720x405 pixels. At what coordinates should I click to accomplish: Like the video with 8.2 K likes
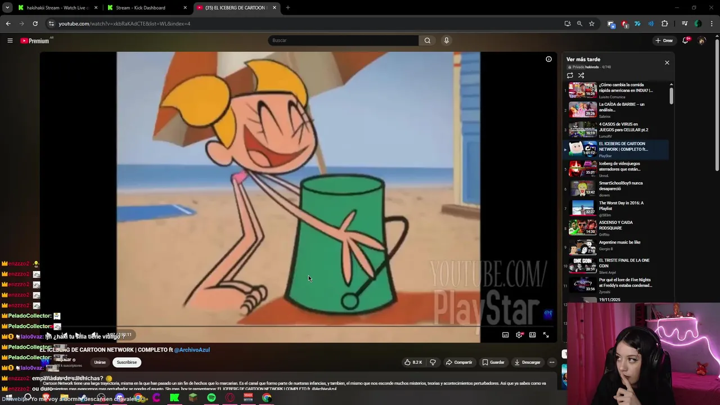pyautogui.click(x=413, y=362)
